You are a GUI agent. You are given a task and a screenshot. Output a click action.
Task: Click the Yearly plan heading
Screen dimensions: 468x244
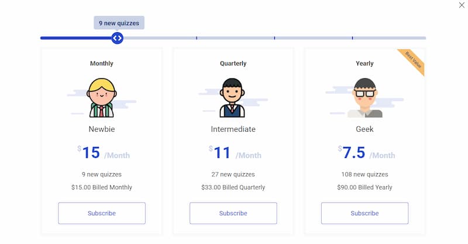click(x=364, y=63)
